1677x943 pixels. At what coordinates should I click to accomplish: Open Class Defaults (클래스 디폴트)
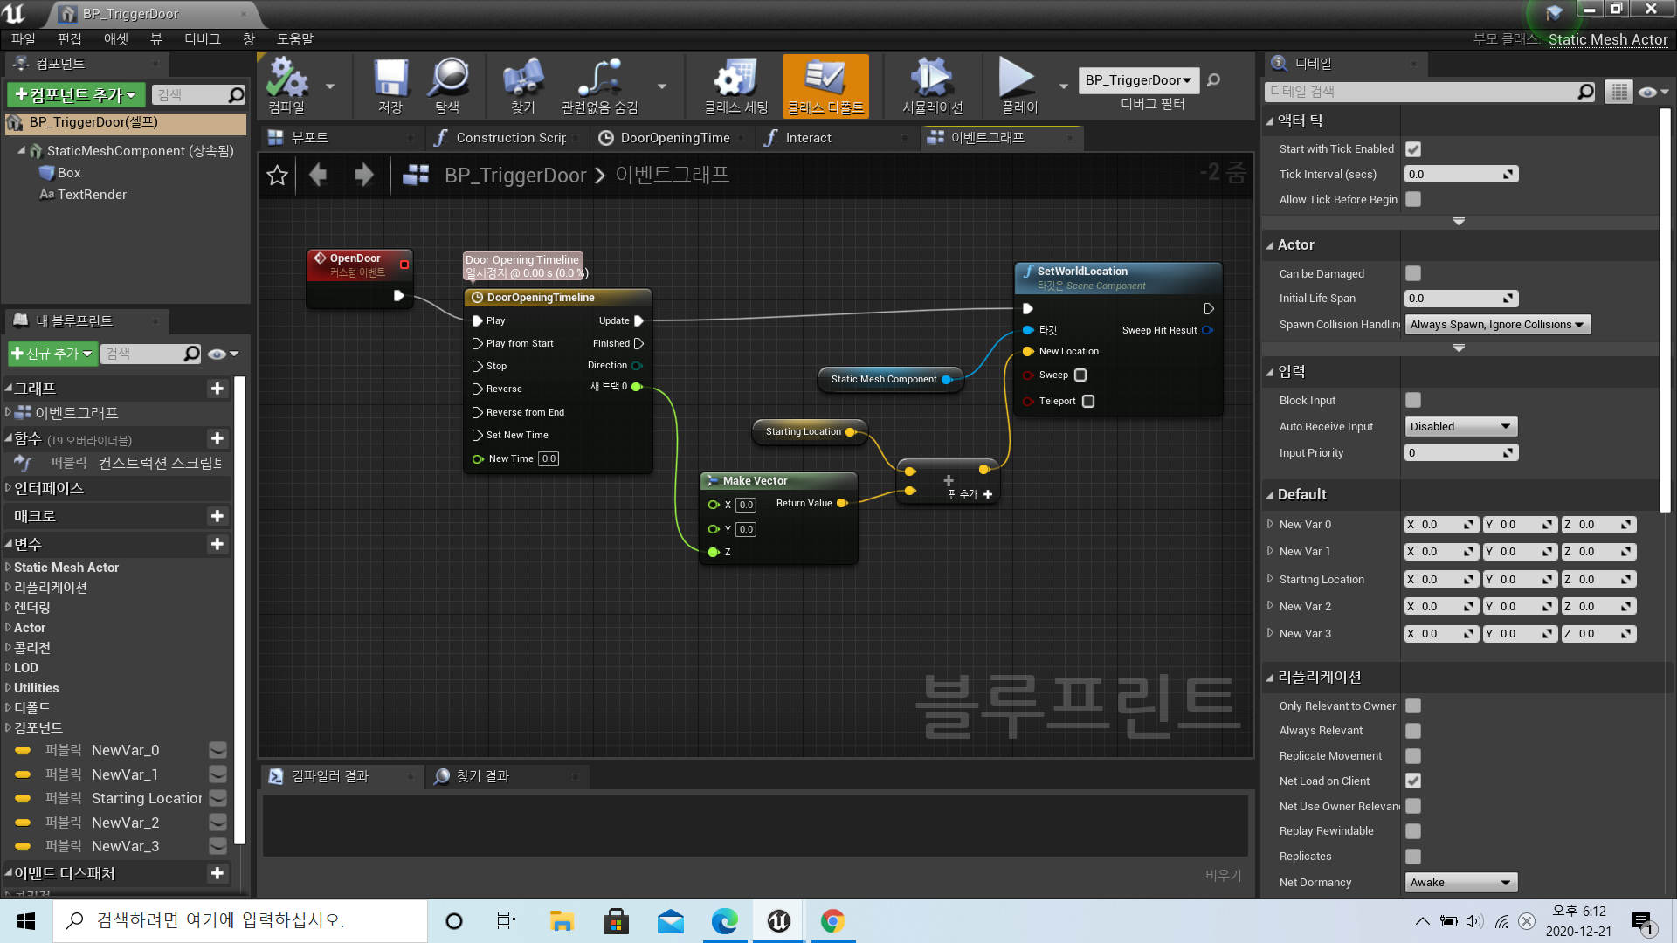[x=825, y=86]
